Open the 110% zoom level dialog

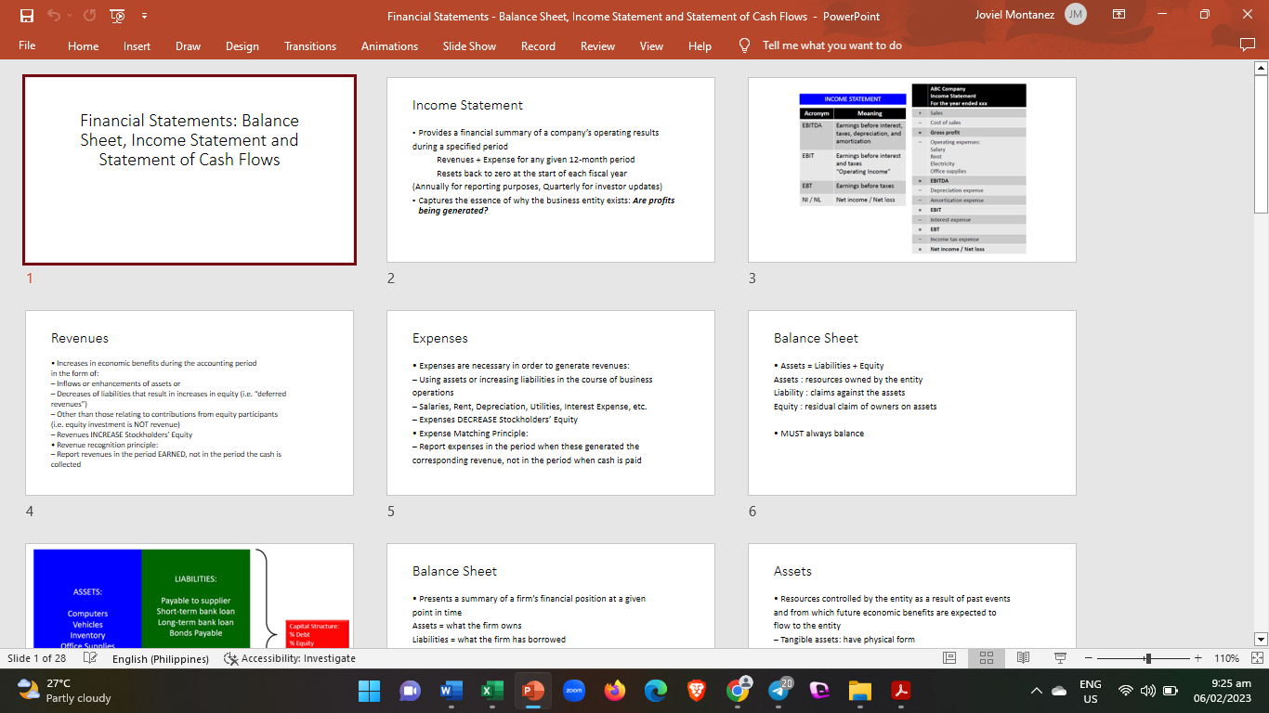point(1226,658)
